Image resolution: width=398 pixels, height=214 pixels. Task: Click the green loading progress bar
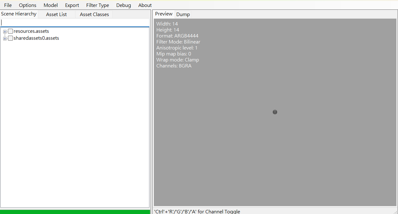click(75, 212)
